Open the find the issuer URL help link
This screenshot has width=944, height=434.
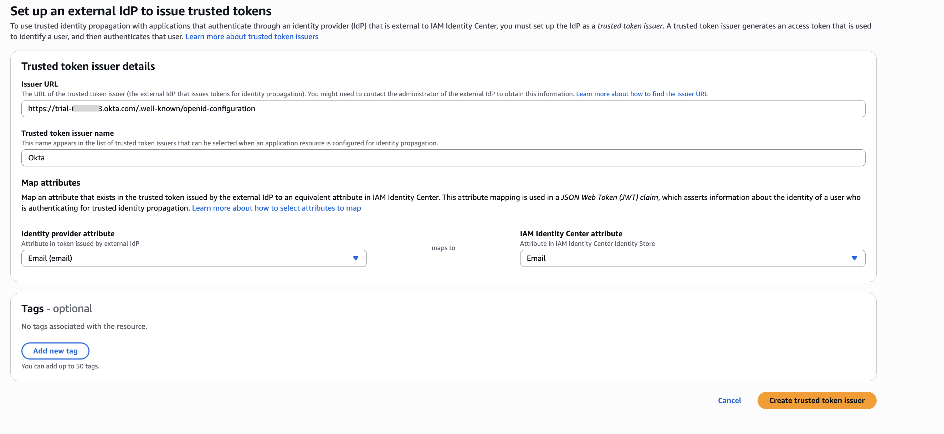pyautogui.click(x=641, y=94)
